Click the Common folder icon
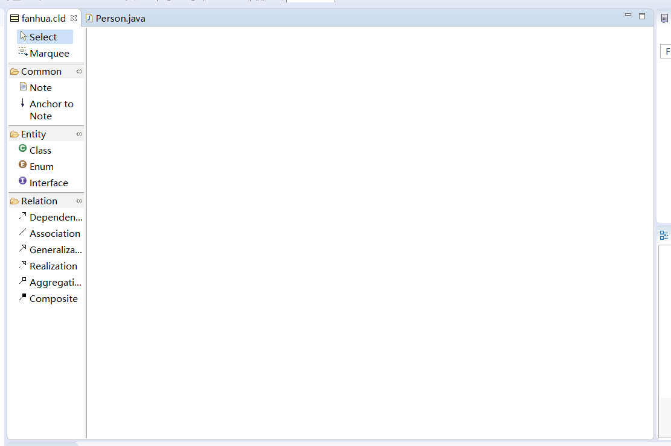Viewport: 671px width, 446px height. 14,71
